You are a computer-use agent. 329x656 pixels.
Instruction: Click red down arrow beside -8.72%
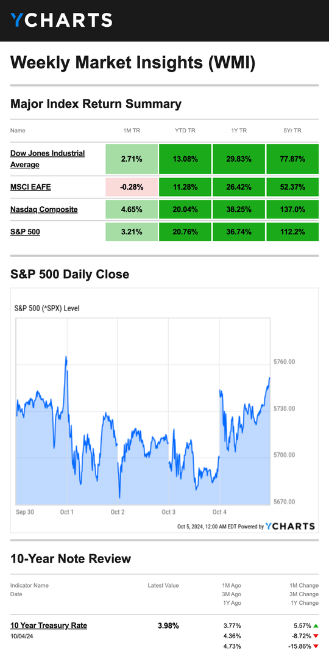pos(316,636)
